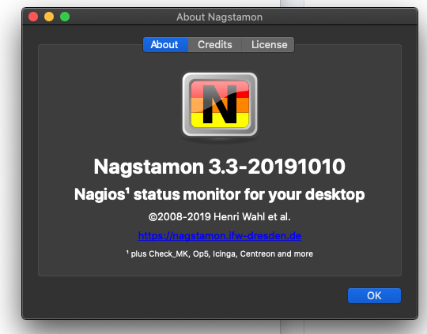Viewport: 427px width, 334px height.
Task: Click the Nagstamon N logo icon
Action: 220,105
